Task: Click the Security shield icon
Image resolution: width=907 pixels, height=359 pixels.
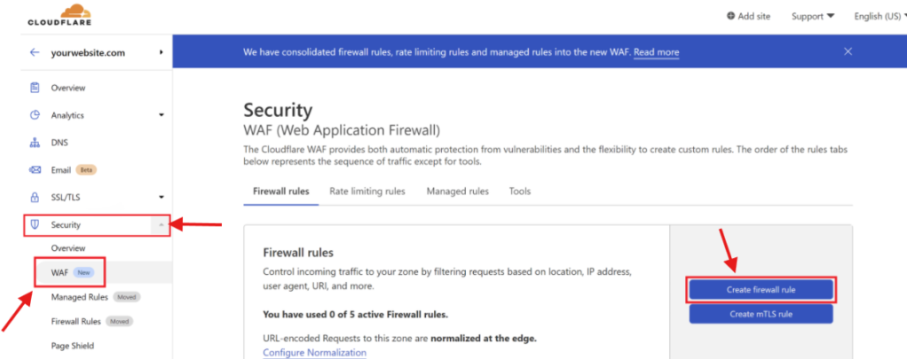Action: coord(35,225)
